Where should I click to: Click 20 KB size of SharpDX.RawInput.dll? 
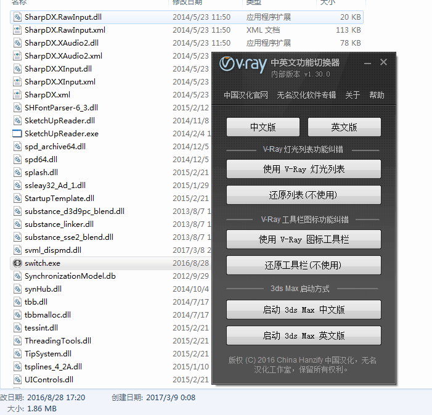(x=351, y=17)
